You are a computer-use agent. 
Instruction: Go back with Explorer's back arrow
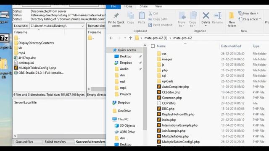111,38
